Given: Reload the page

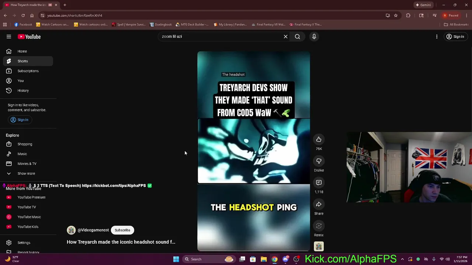Looking at the screenshot, I should pyautogui.click(x=23, y=15).
